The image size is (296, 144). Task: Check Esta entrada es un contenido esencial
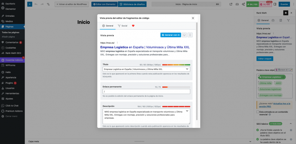258,112
